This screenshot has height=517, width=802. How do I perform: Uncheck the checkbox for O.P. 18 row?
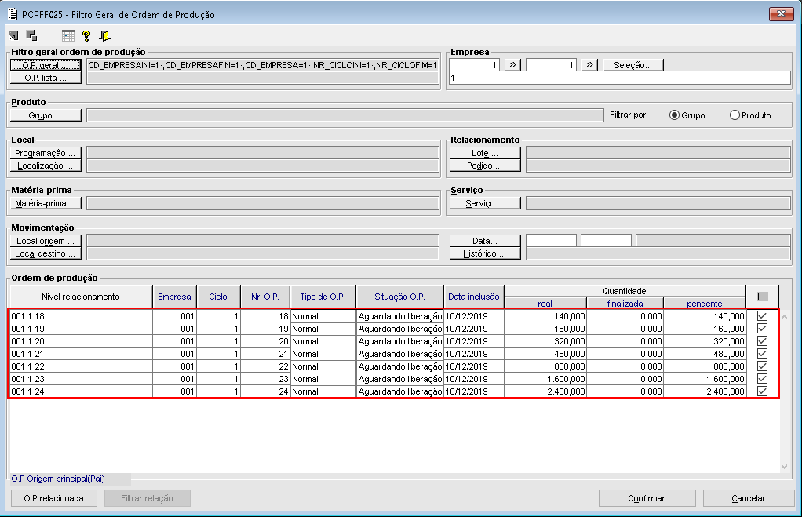click(762, 316)
